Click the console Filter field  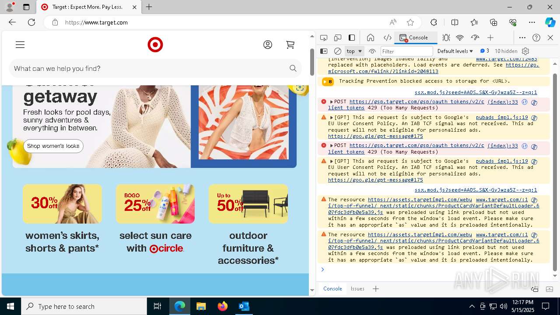[406, 51]
